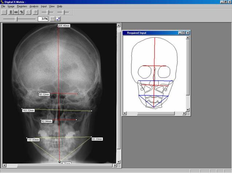Click the 1:1 actual size icon
Viewport: 232px width, 174px height.
click(x=52, y=19)
